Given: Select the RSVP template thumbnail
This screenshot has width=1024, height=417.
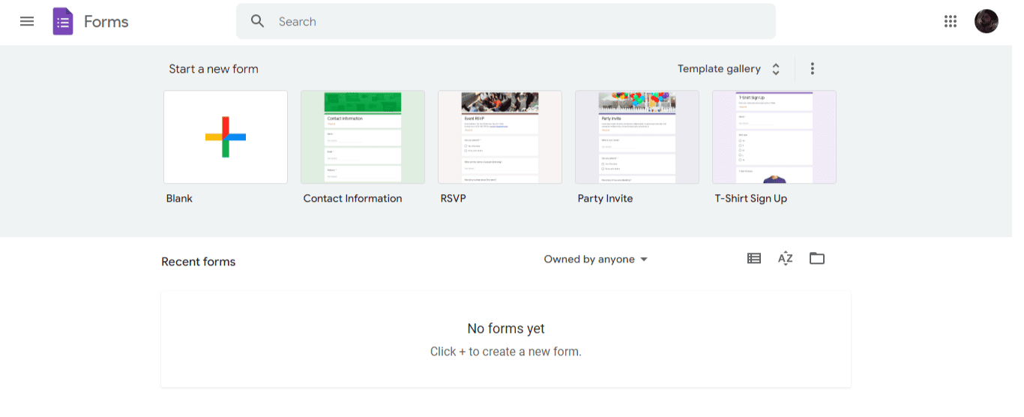Looking at the screenshot, I should [x=500, y=137].
